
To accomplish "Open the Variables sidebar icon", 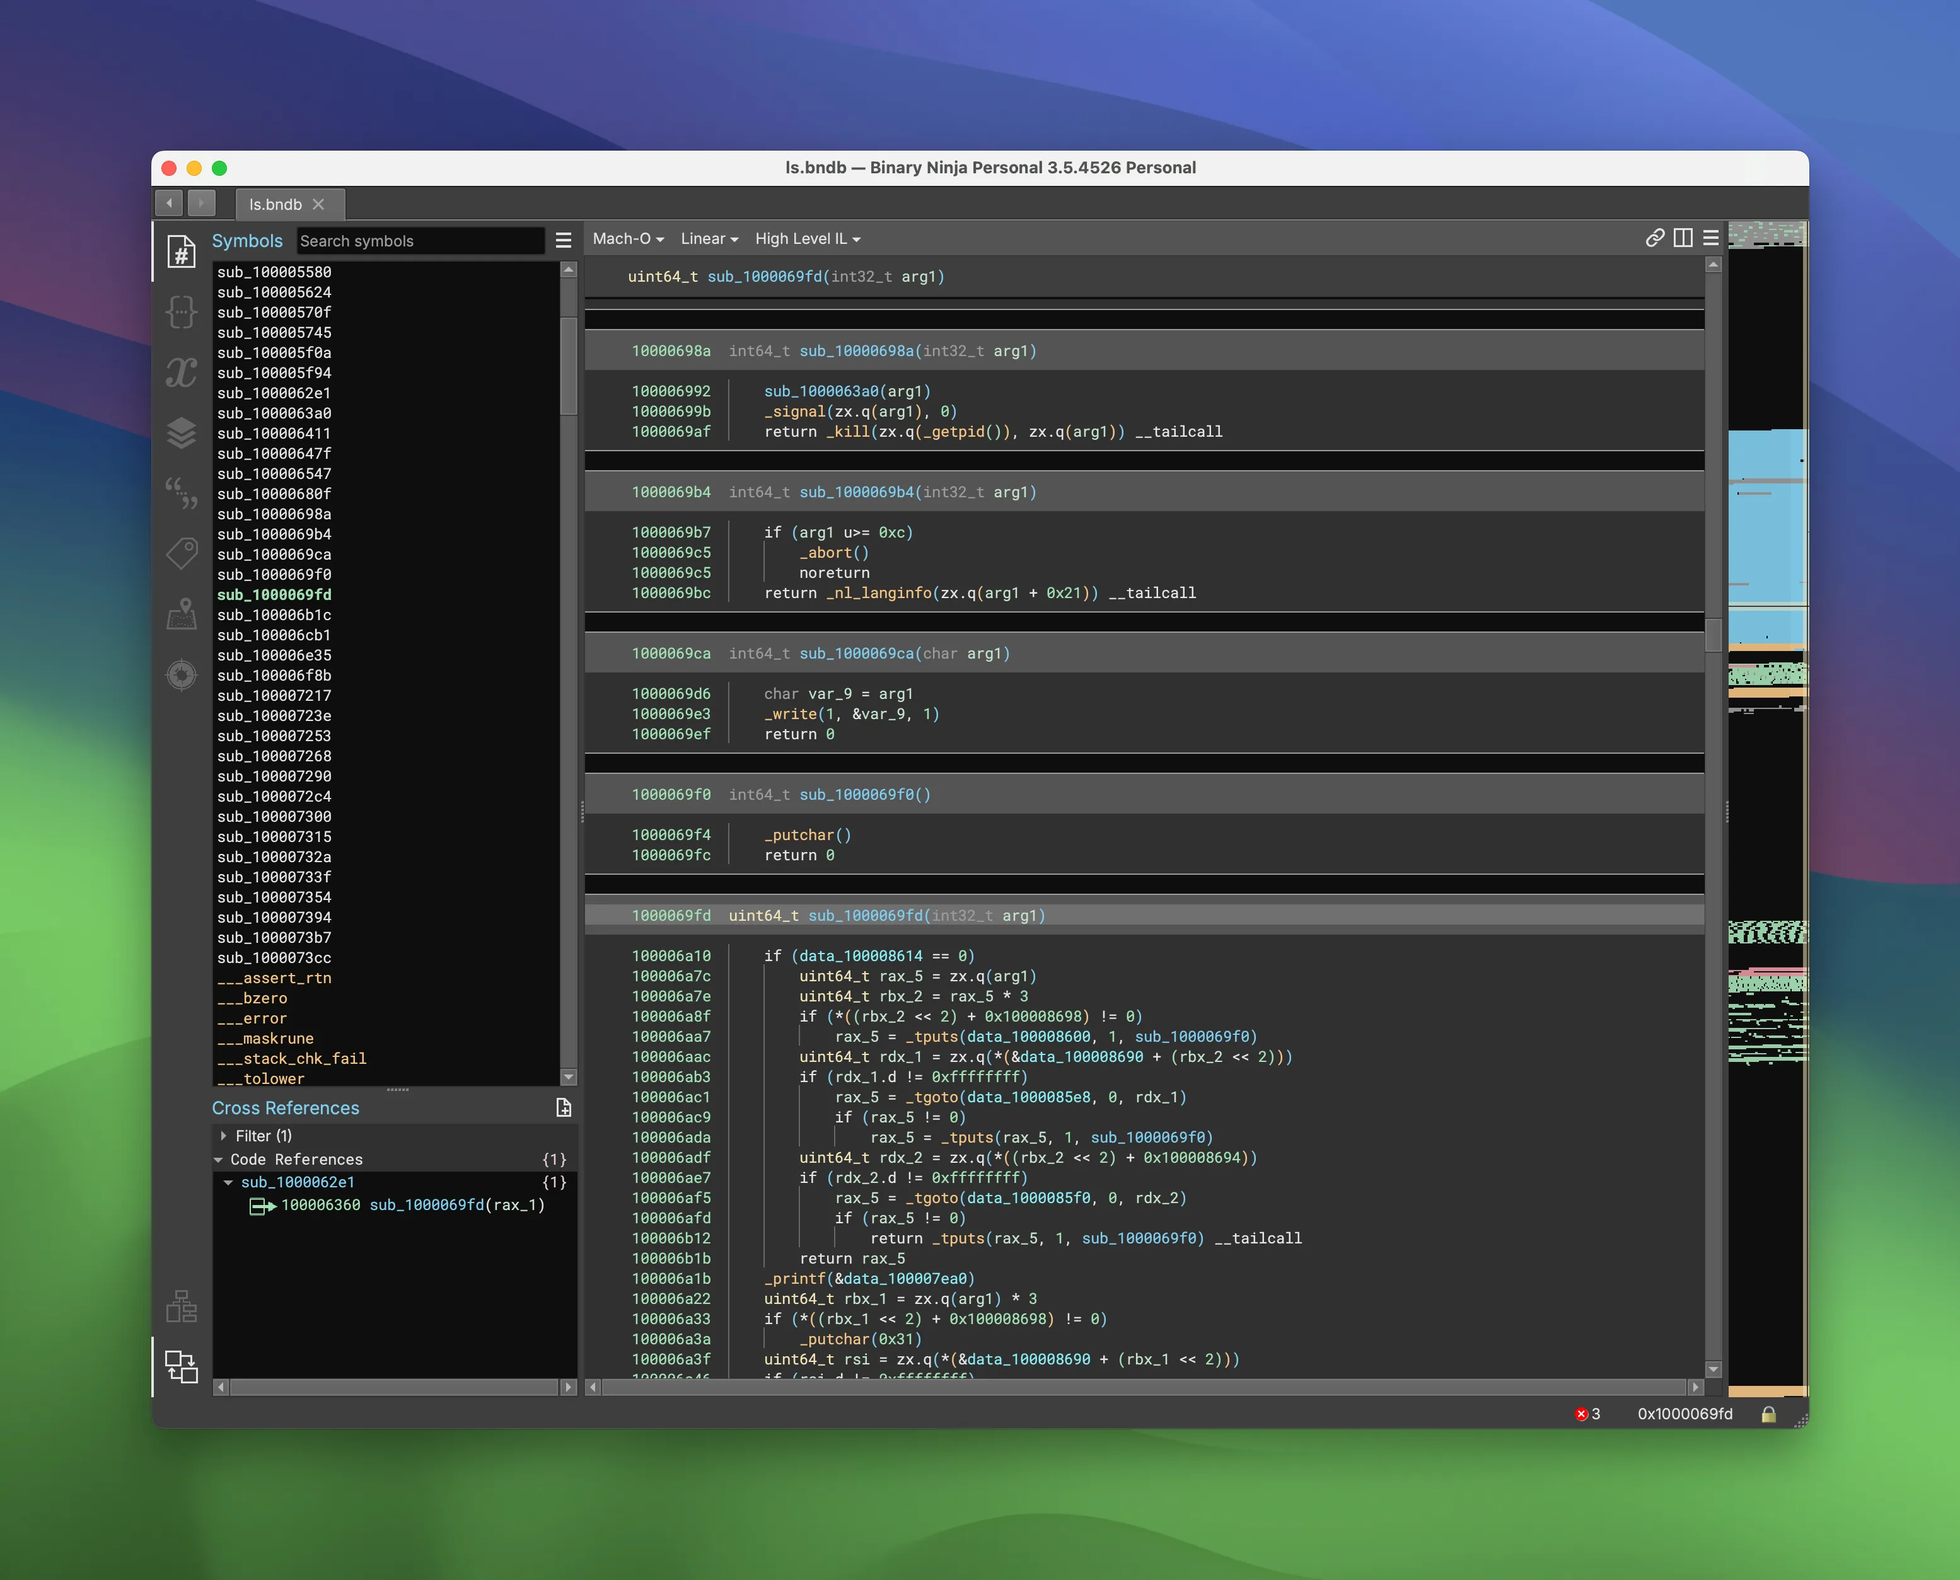I will (181, 372).
